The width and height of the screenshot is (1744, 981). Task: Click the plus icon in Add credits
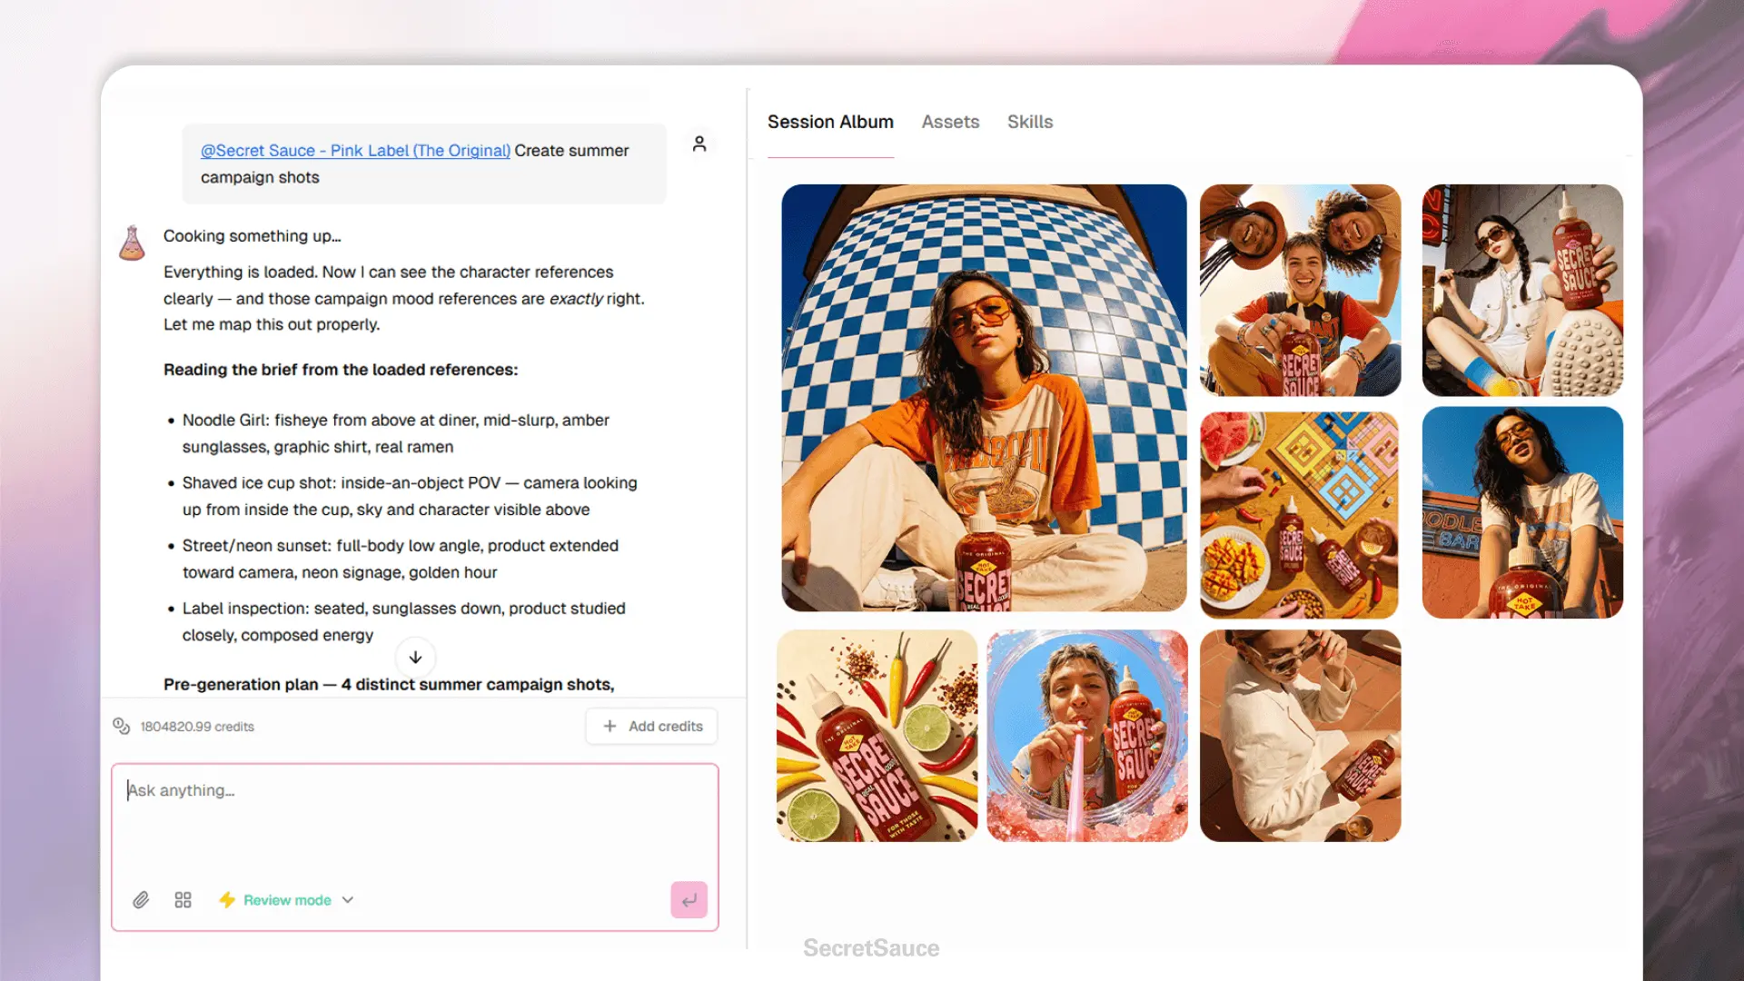click(610, 726)
